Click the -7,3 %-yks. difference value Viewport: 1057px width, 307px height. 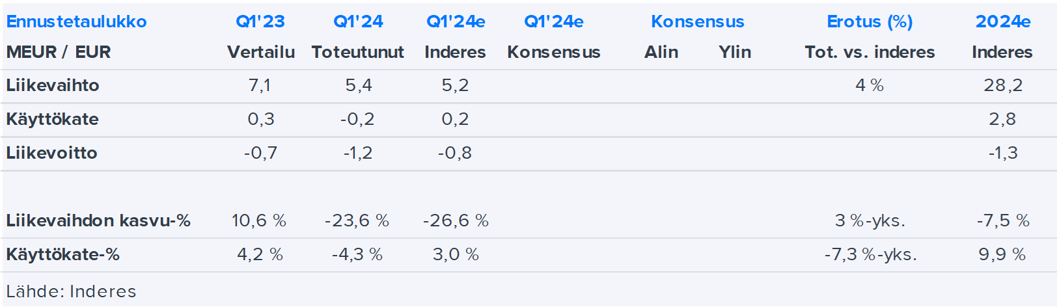tap(870, 254)
